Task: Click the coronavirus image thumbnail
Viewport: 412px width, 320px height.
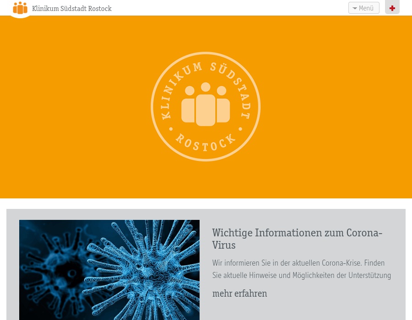Action: [109, 270]
